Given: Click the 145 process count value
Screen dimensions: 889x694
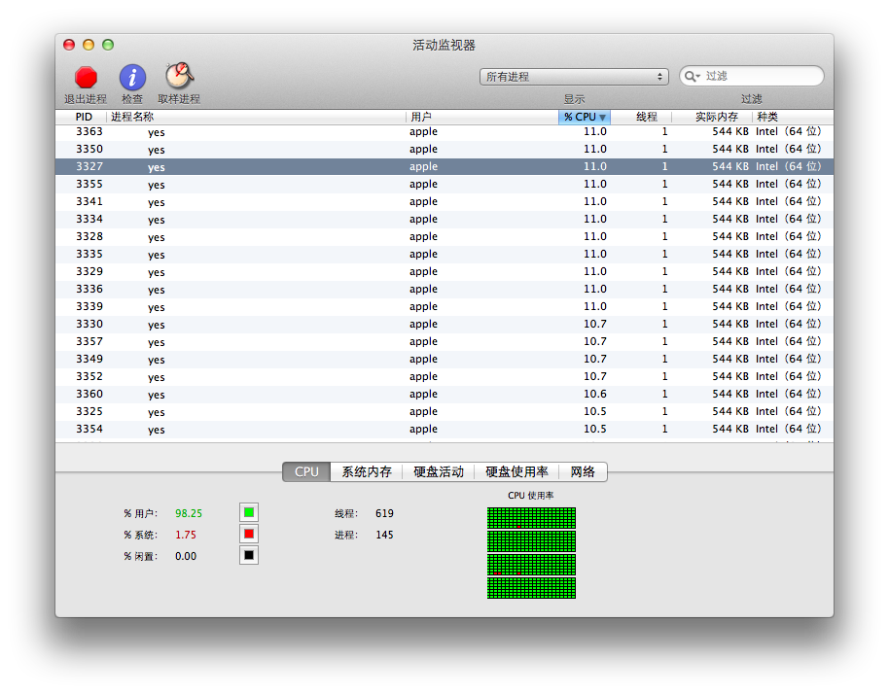Looking at the screenshot, I should coord(384,535).
